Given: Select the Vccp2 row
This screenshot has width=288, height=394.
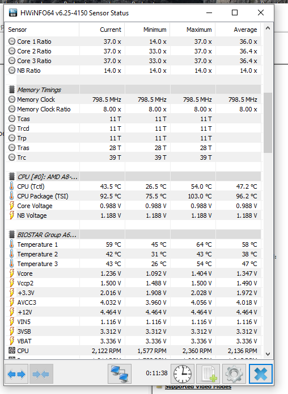Looking at the screenshot, I should [133, 283].
